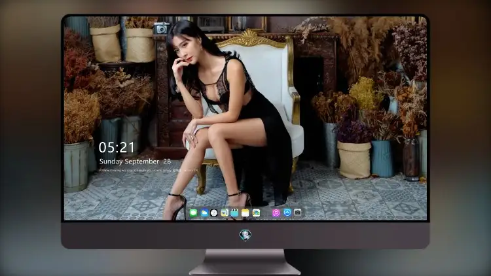The image size is (491, 276).
Task: Click the 05:21 clock widget
Action: 117,147
